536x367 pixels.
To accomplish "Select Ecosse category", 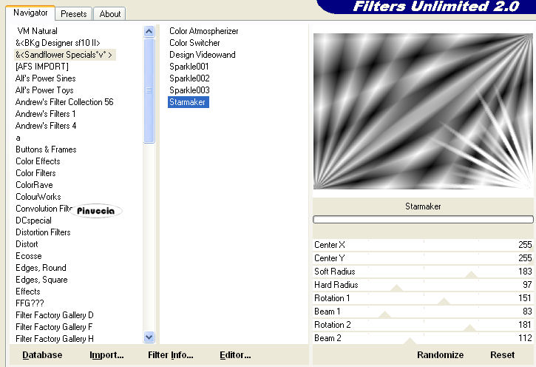I will point(29,256).
